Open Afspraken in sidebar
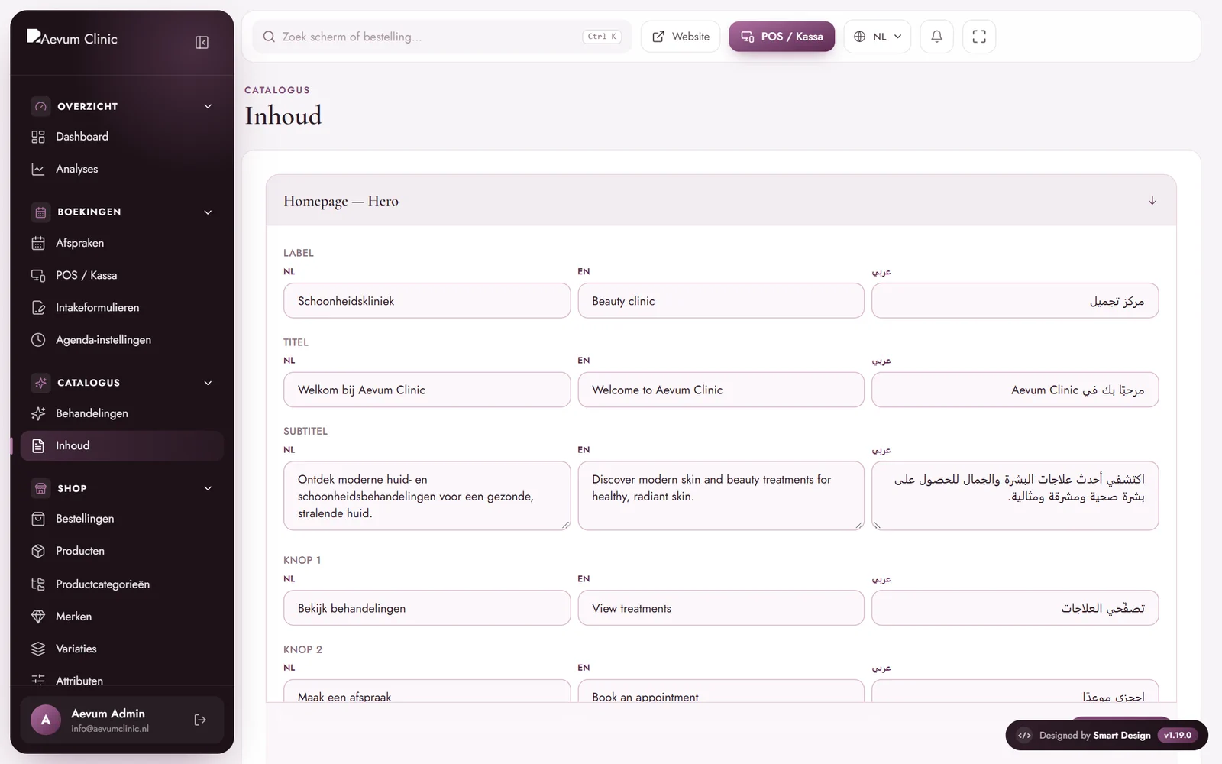Image resolution: width=1222 pixels, height=764 pixels. (x=122, y=243)
